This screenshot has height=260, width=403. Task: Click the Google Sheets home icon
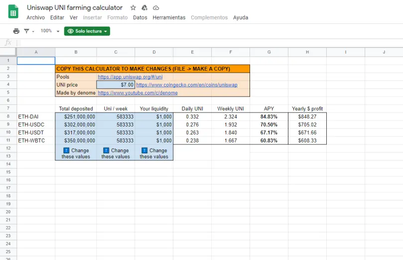click(x=13, y=12)
